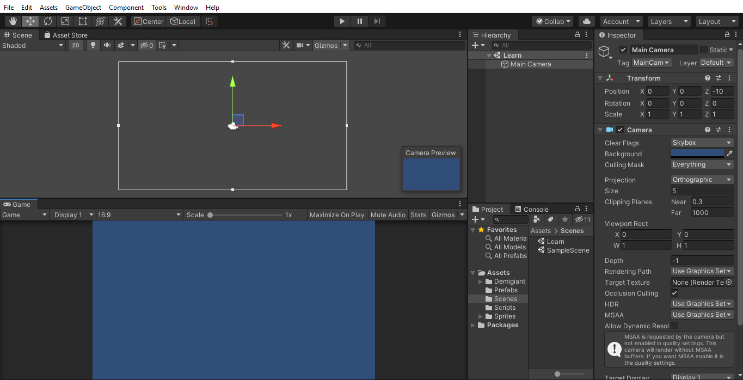This screenshot has width=743, height=380.
Task: Click the grid snapping icon in the toolbar
Action: (x=209, y=21)
